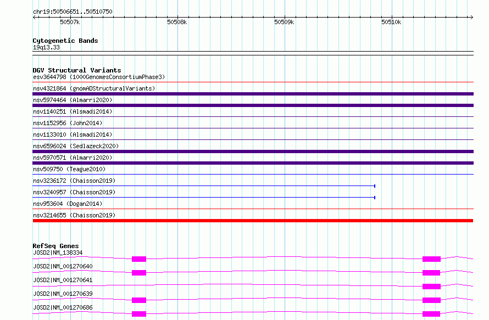The image size is (489, 320).
Task: Click the 50510k ruler tick label
Action: pos(391,22)
